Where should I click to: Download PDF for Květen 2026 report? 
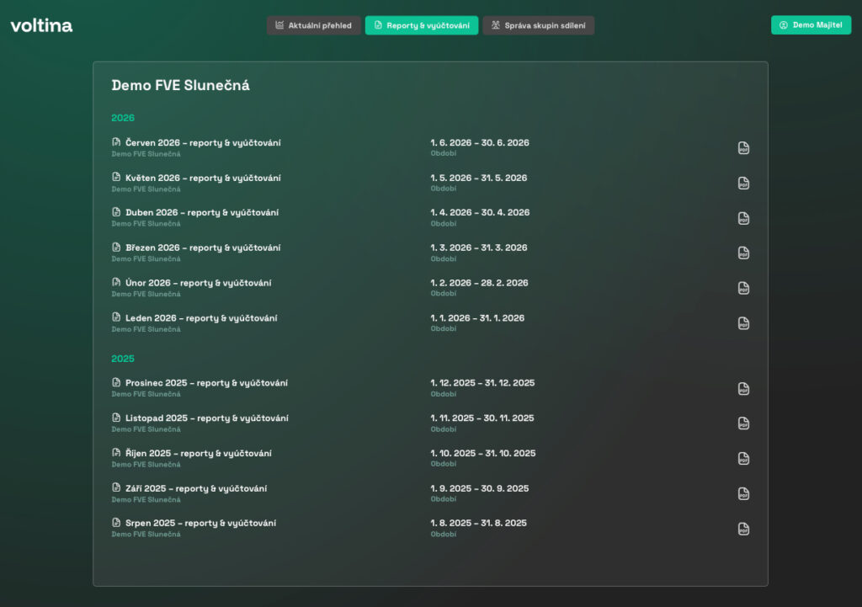coord(743,183)
